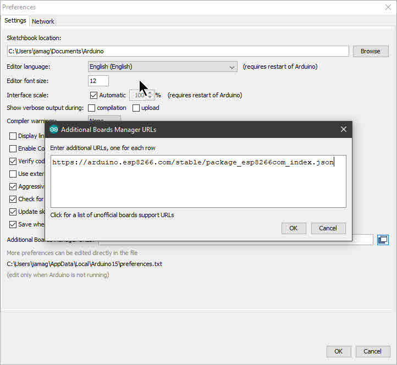The width and height of the screenshot is (397, 365).
Task: Uncheck Check for updates on startup
Action: tap(13, 199)
